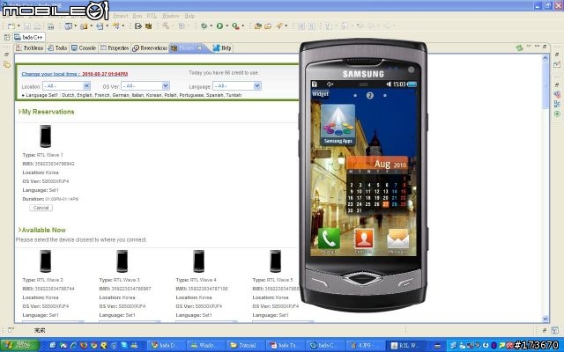
Task: Expand the Debug button dropdown arrow
Action: tap(211, 26)
